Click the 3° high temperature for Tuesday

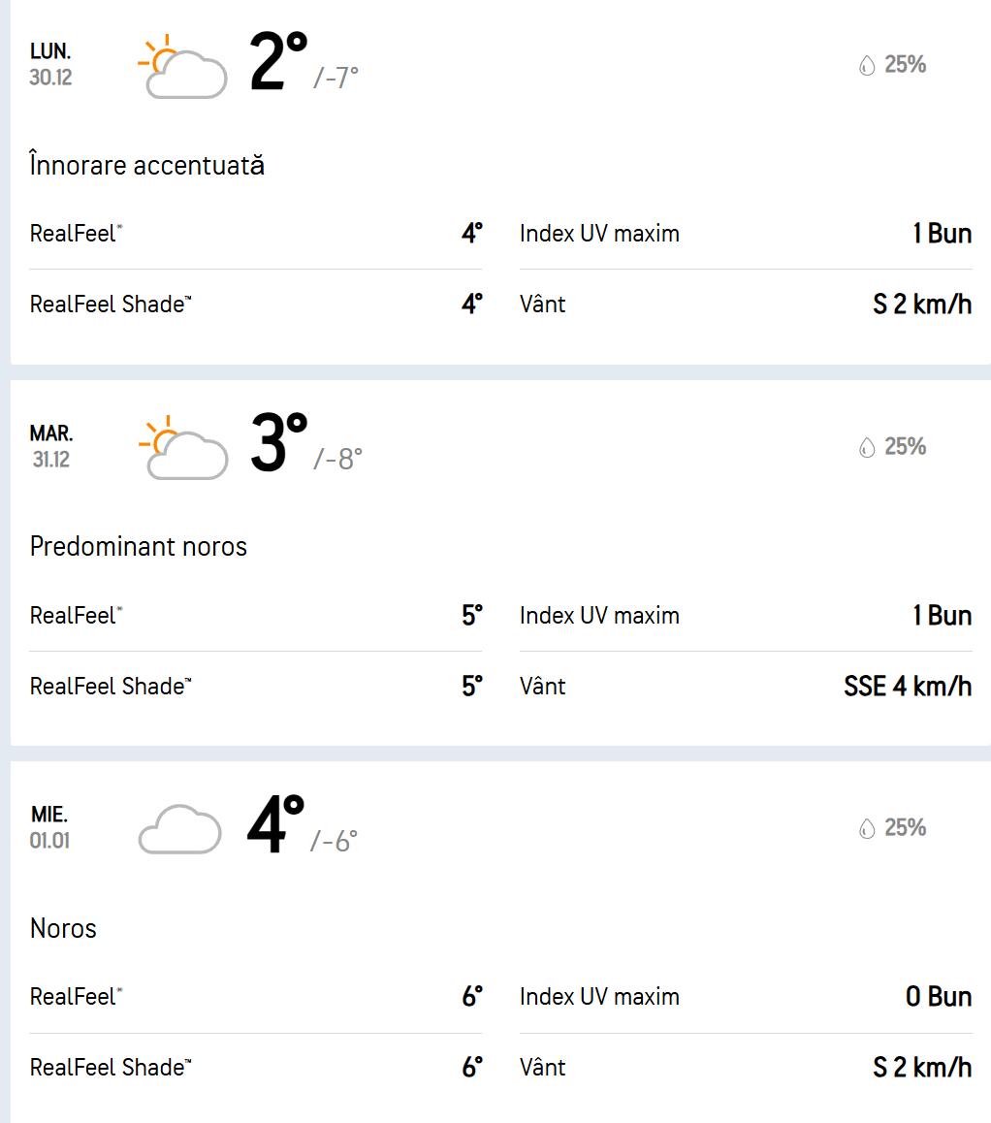pos(278,444)
